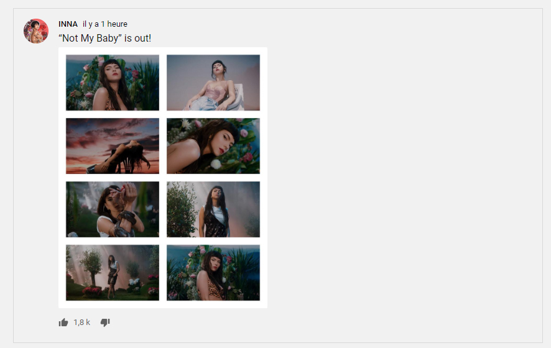The image size is (551, 348).
Task: Click the empty grey area of the post card
Action: click(x=404, y=176)
